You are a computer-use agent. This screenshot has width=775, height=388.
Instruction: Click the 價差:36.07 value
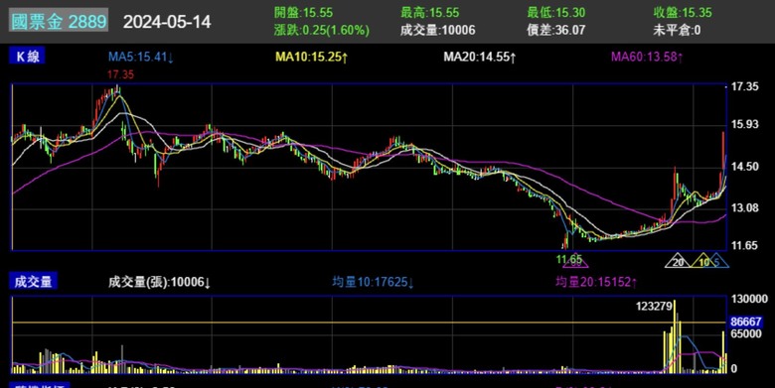[x=556, y=30]
